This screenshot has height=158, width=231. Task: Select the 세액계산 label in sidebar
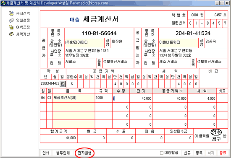pyautogui.click(x=23, y=34)
